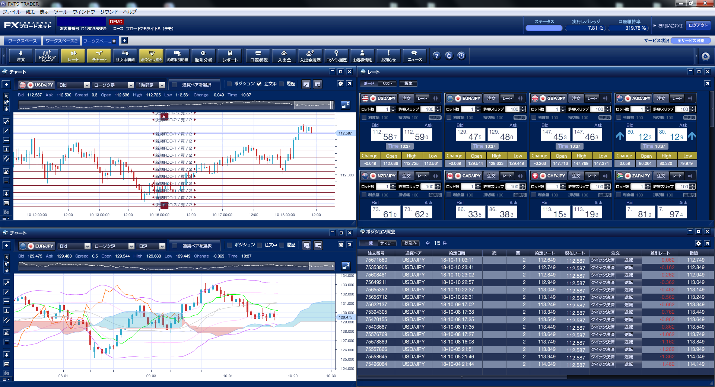Open 取引分析 trade analysis tool

tap(203, 56)
